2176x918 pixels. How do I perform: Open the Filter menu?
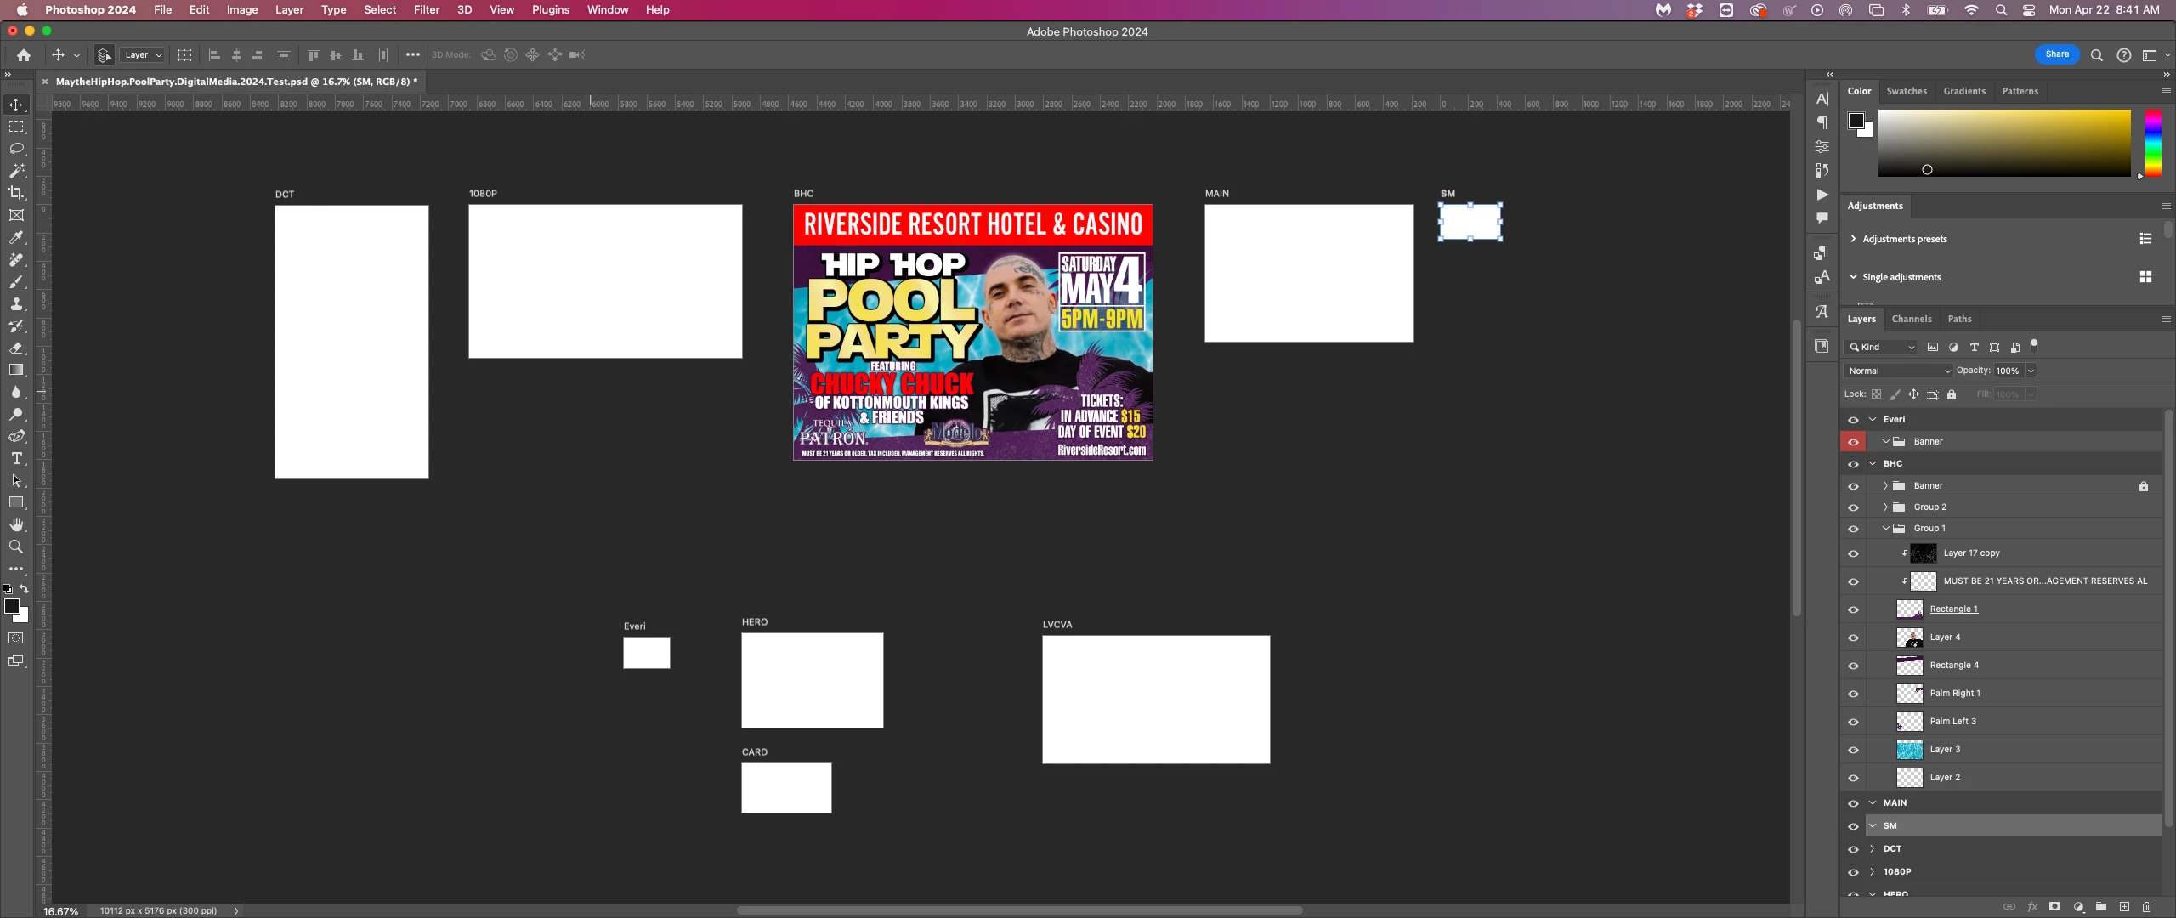[426, 9]
